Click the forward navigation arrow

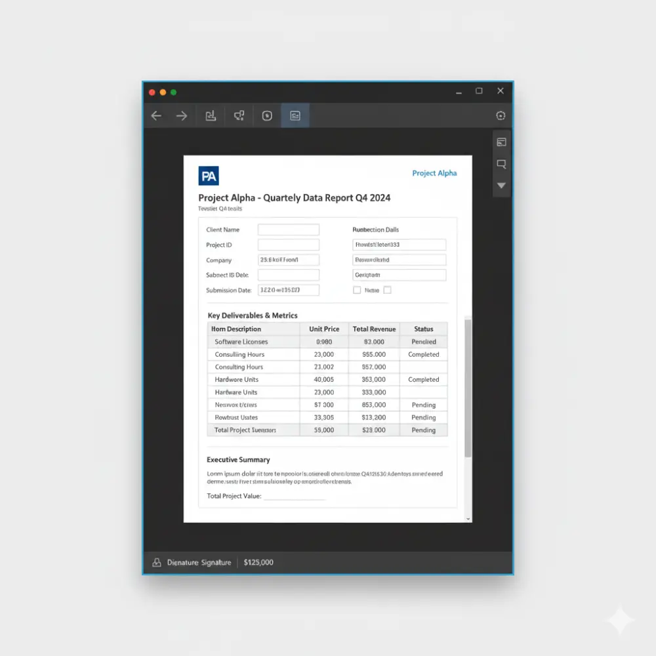pyautogui.click(x=182, y=115)
